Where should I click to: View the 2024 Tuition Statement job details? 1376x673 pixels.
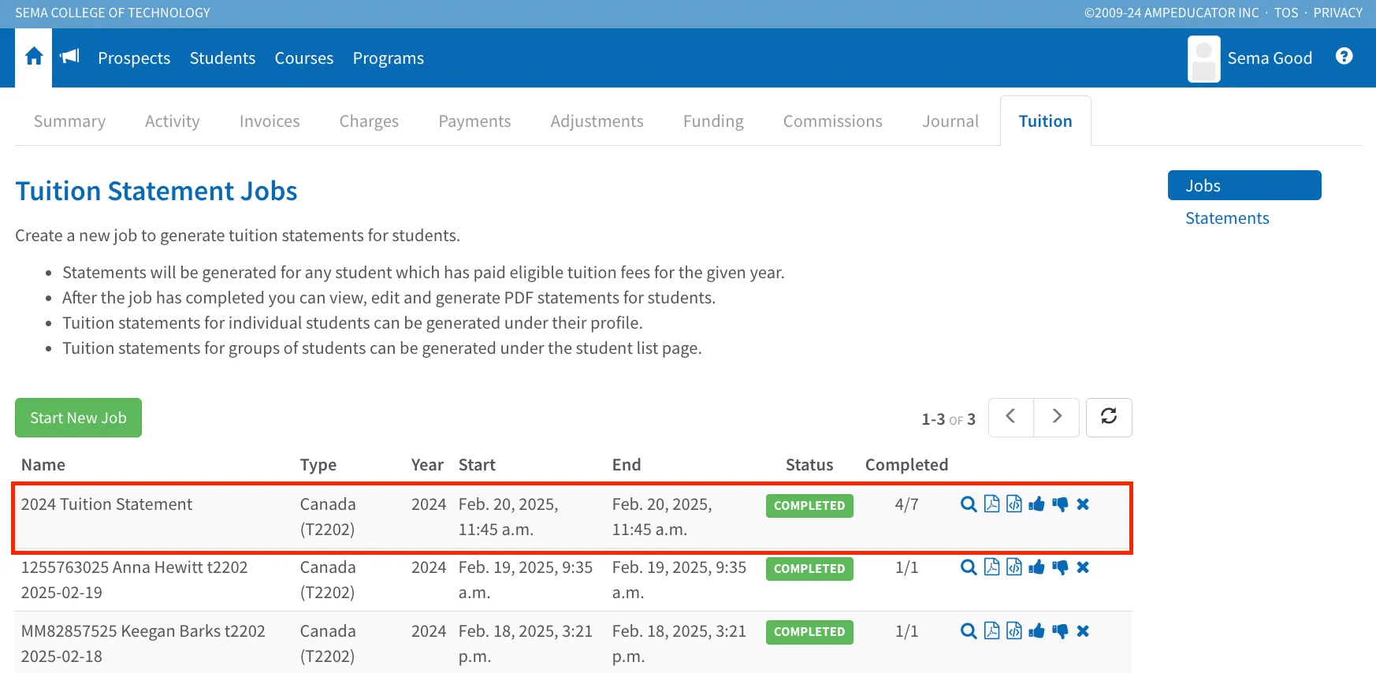[969, 504]
